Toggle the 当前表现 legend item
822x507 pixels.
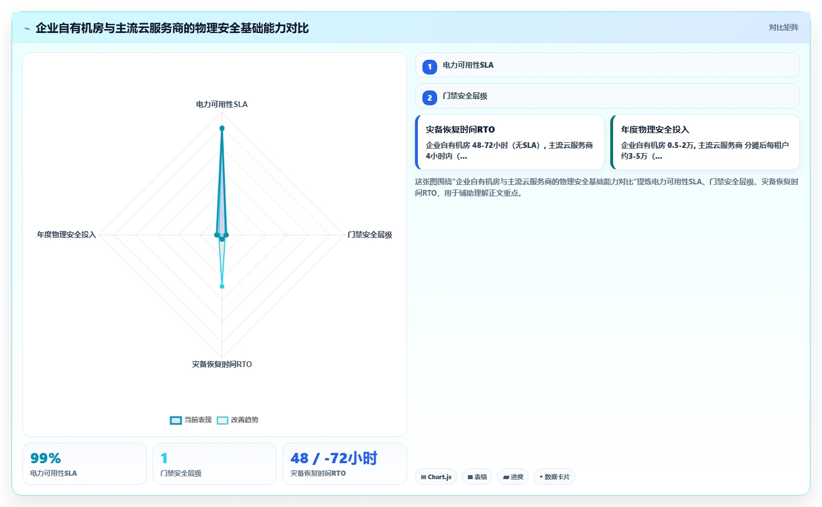[191, 420]
